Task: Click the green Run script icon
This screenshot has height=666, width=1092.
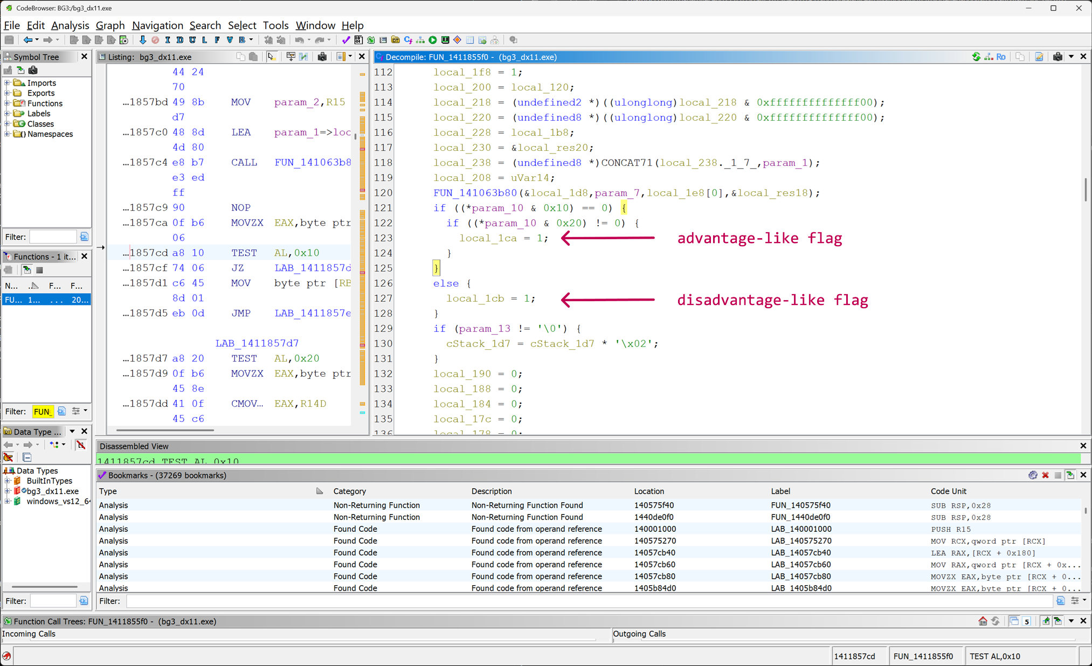Action: (x=433, y=40)
